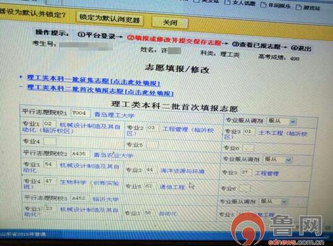
Task: Click 专业2 code field with 44
Action: pyautogui.click(x=151, y=170)
